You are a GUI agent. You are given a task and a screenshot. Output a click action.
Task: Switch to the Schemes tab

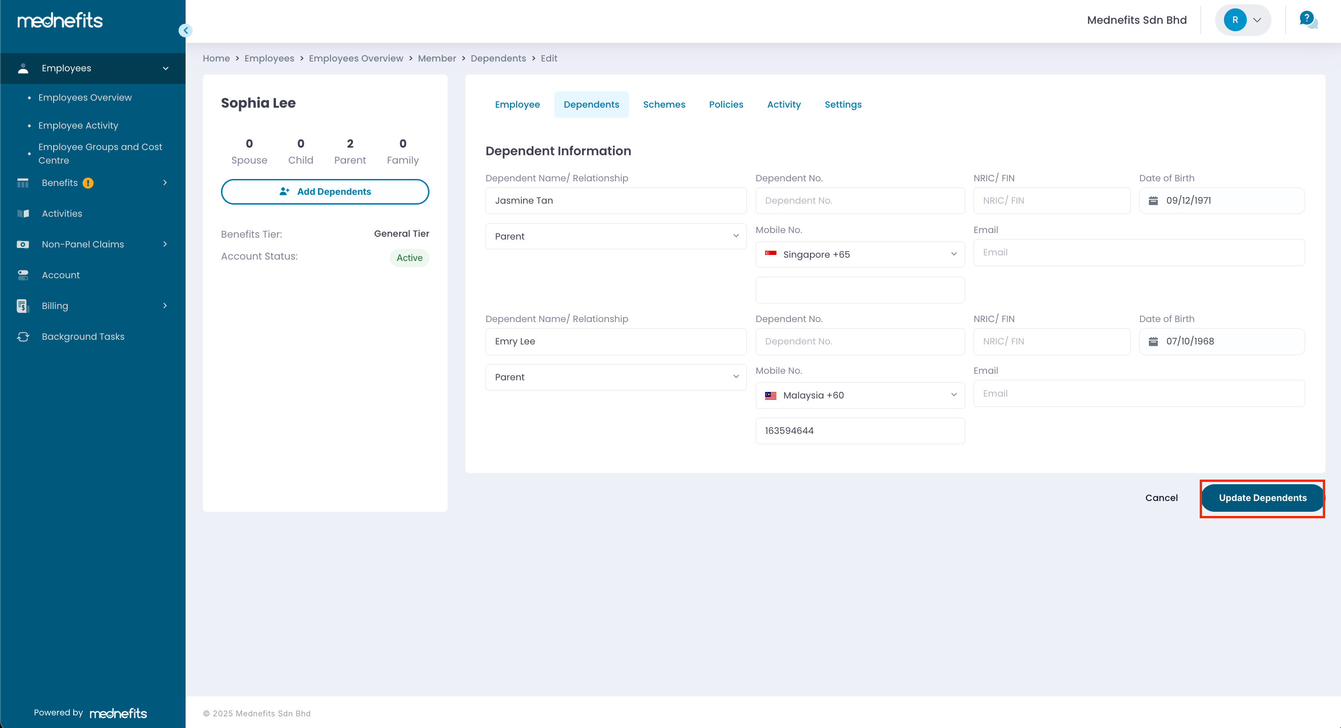tap(664, 104)
